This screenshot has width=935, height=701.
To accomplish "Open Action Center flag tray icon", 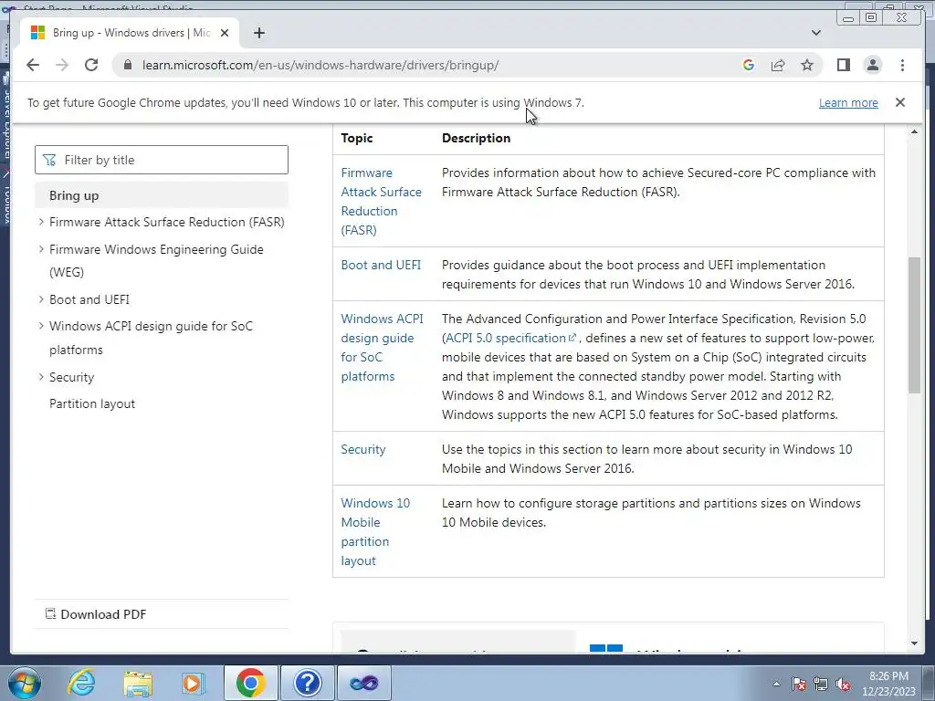I will tap(798, 684).
